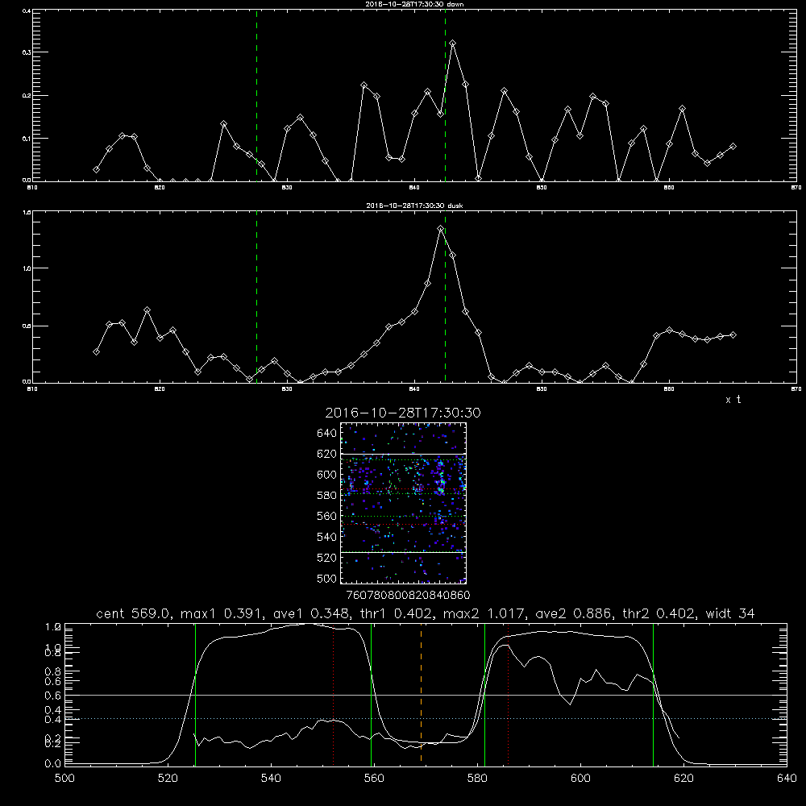Click bottom plot x-axis label 500

point(64,779)
